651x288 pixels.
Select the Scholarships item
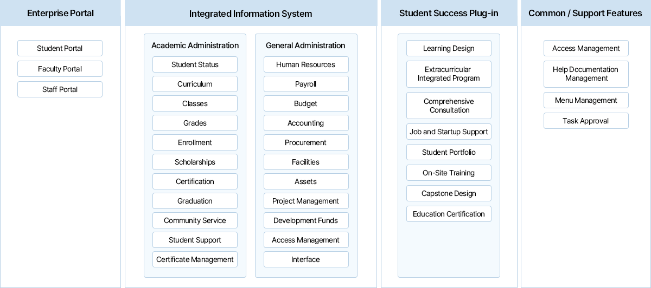[x=195, y=162]
